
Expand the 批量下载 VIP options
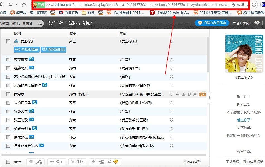pyautogui.click(x=116, y=162)
